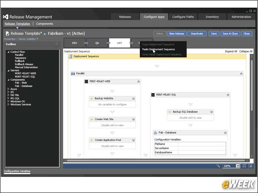Click the Fab - Database component icon
This screenshot has width=258, height=193.
pyautogui.click(x=155, y=133)
